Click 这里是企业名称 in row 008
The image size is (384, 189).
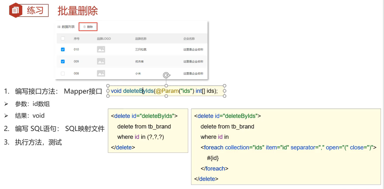click(x=193, y=73)
